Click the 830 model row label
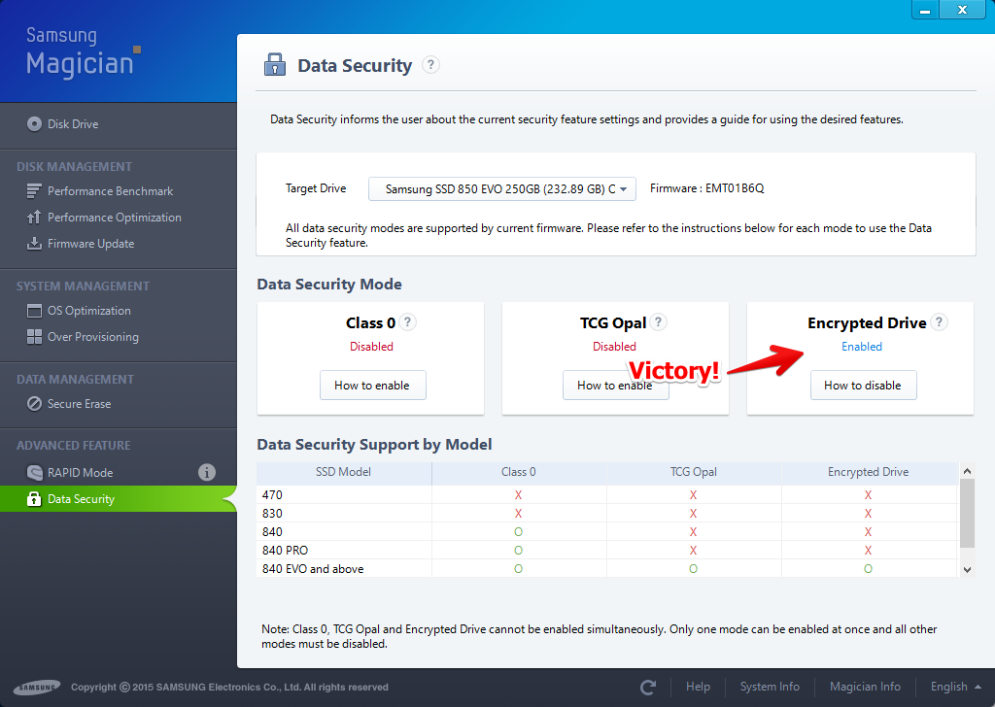The width and height of the screenshot is (995, 707). (272, 514)
